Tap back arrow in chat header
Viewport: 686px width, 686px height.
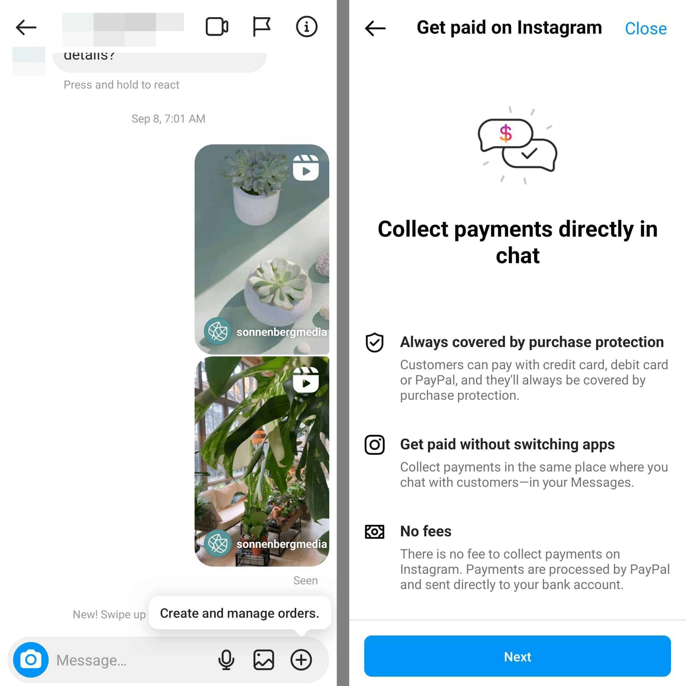(x=26, y=27)
